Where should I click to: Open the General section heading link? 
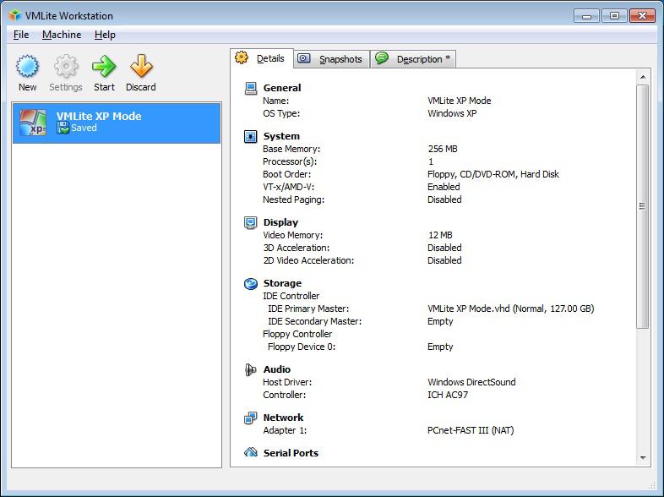282,88
